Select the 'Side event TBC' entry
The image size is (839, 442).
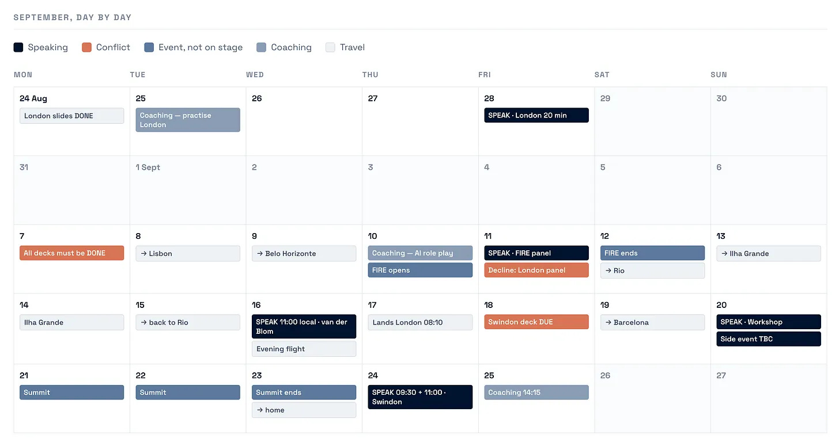pos(769,339)
